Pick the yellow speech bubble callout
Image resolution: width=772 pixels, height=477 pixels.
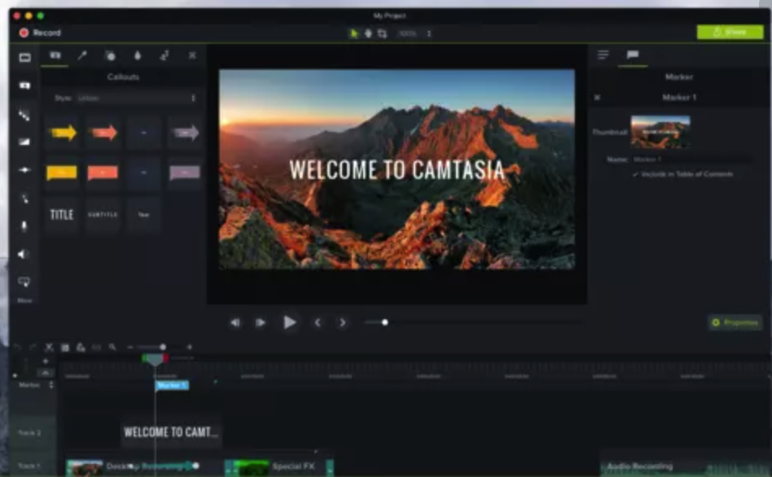pyautogui.click(x=62, y=173)
